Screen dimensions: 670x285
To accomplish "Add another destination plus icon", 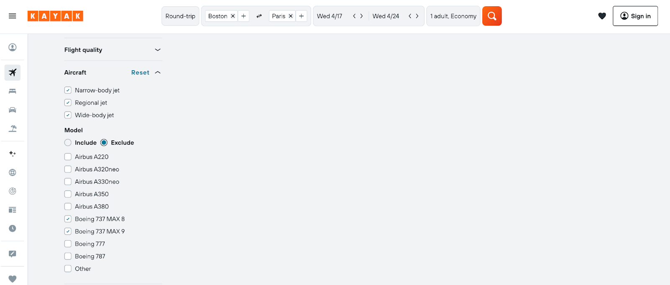I will pyautogui.click(x=301, y=16).
